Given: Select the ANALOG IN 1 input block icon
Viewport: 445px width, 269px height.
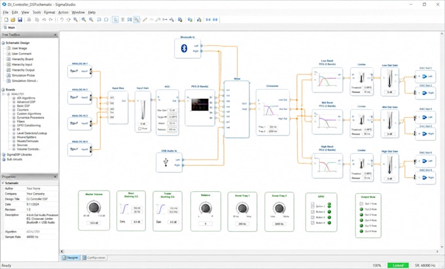Looking at the screenshot, I should tap(74, 71).
